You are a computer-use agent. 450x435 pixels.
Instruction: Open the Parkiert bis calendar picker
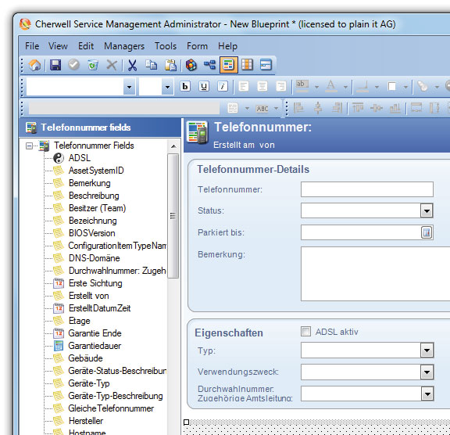(x=427, y=232)
